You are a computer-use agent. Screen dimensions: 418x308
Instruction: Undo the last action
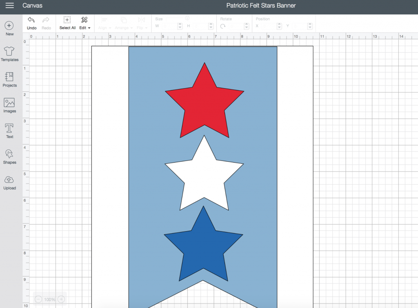(31, 23)
